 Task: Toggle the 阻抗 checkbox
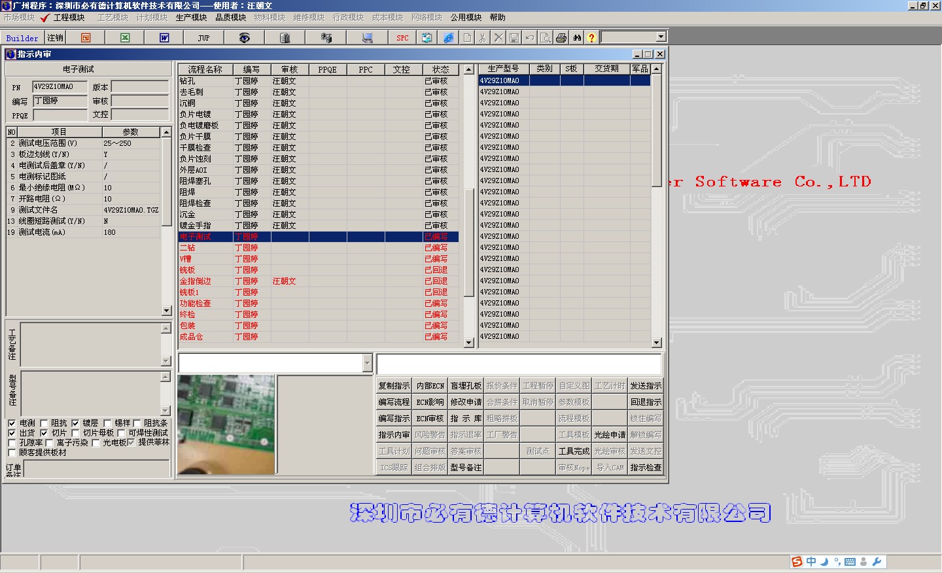[x=44, y=423]
